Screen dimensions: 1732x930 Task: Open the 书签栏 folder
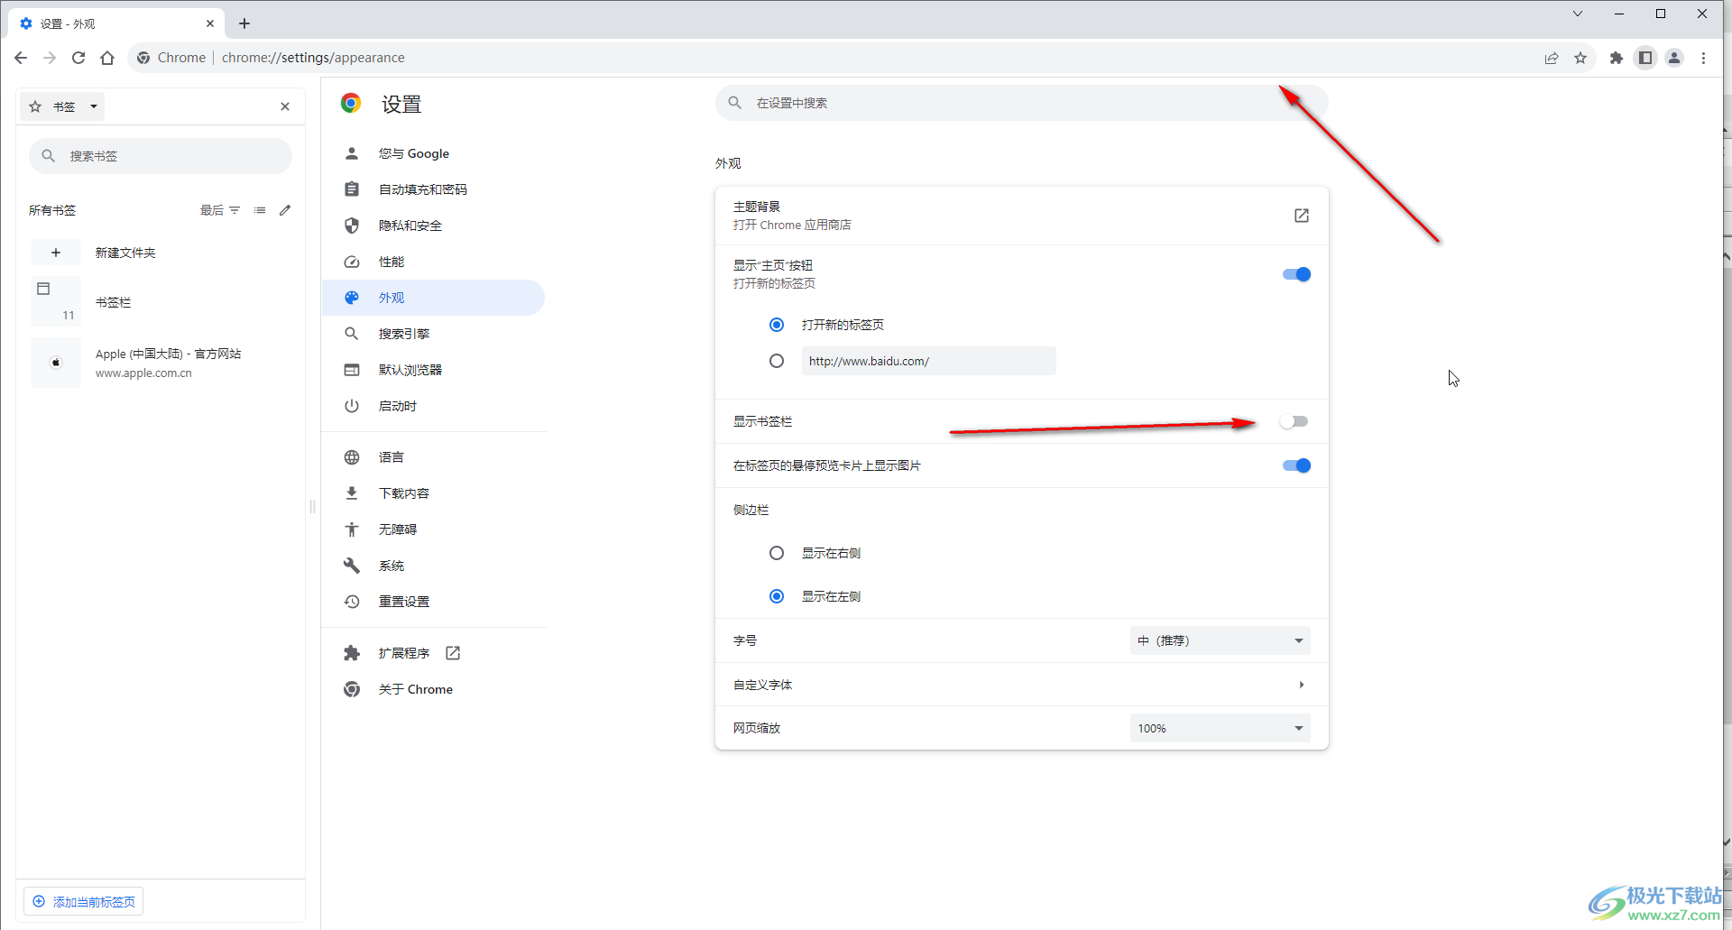161,302
